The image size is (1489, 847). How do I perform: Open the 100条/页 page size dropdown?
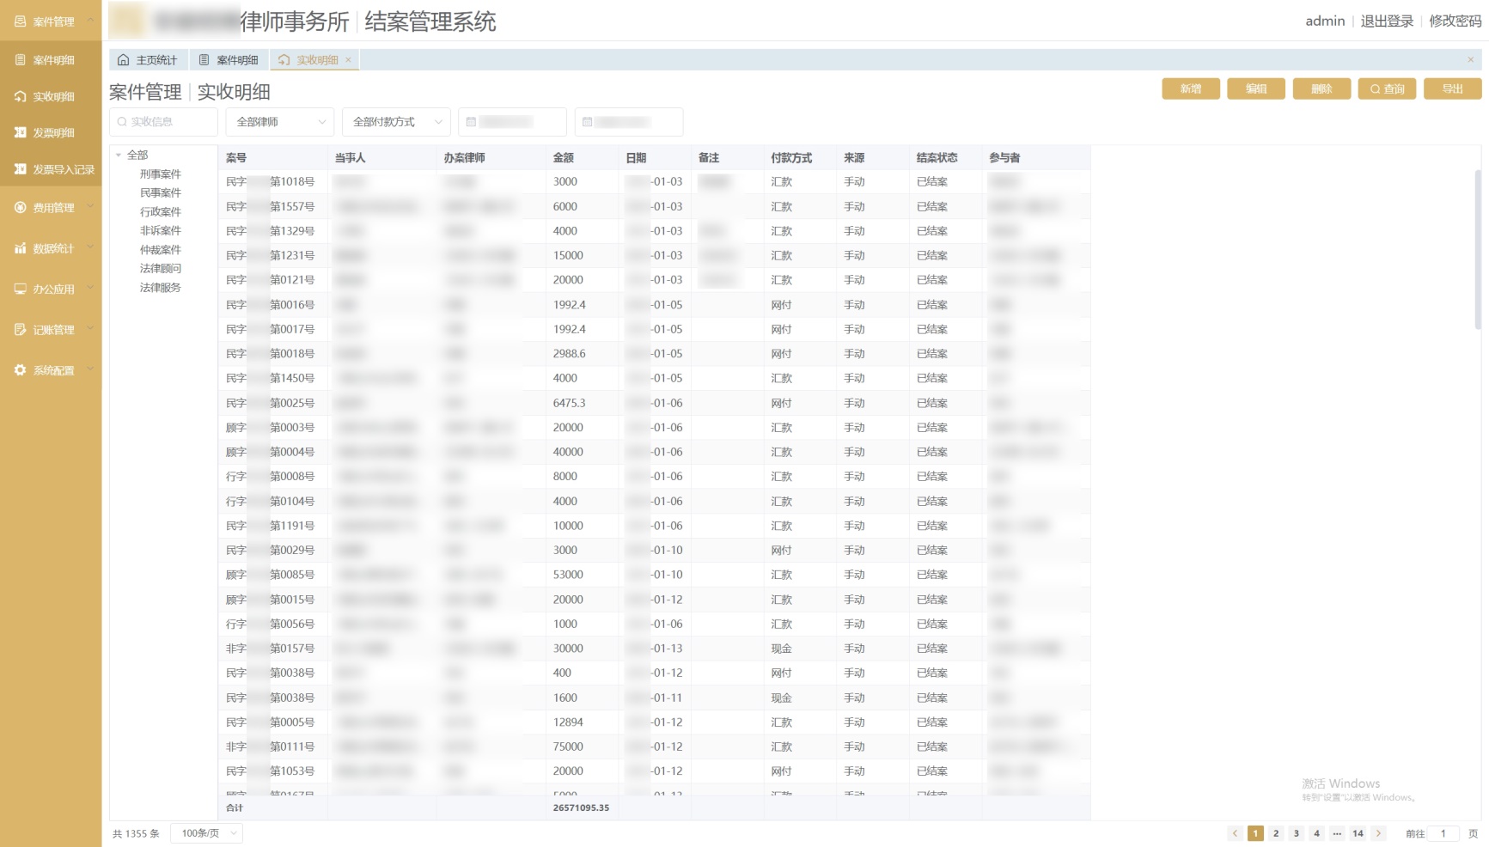(206, 833)
